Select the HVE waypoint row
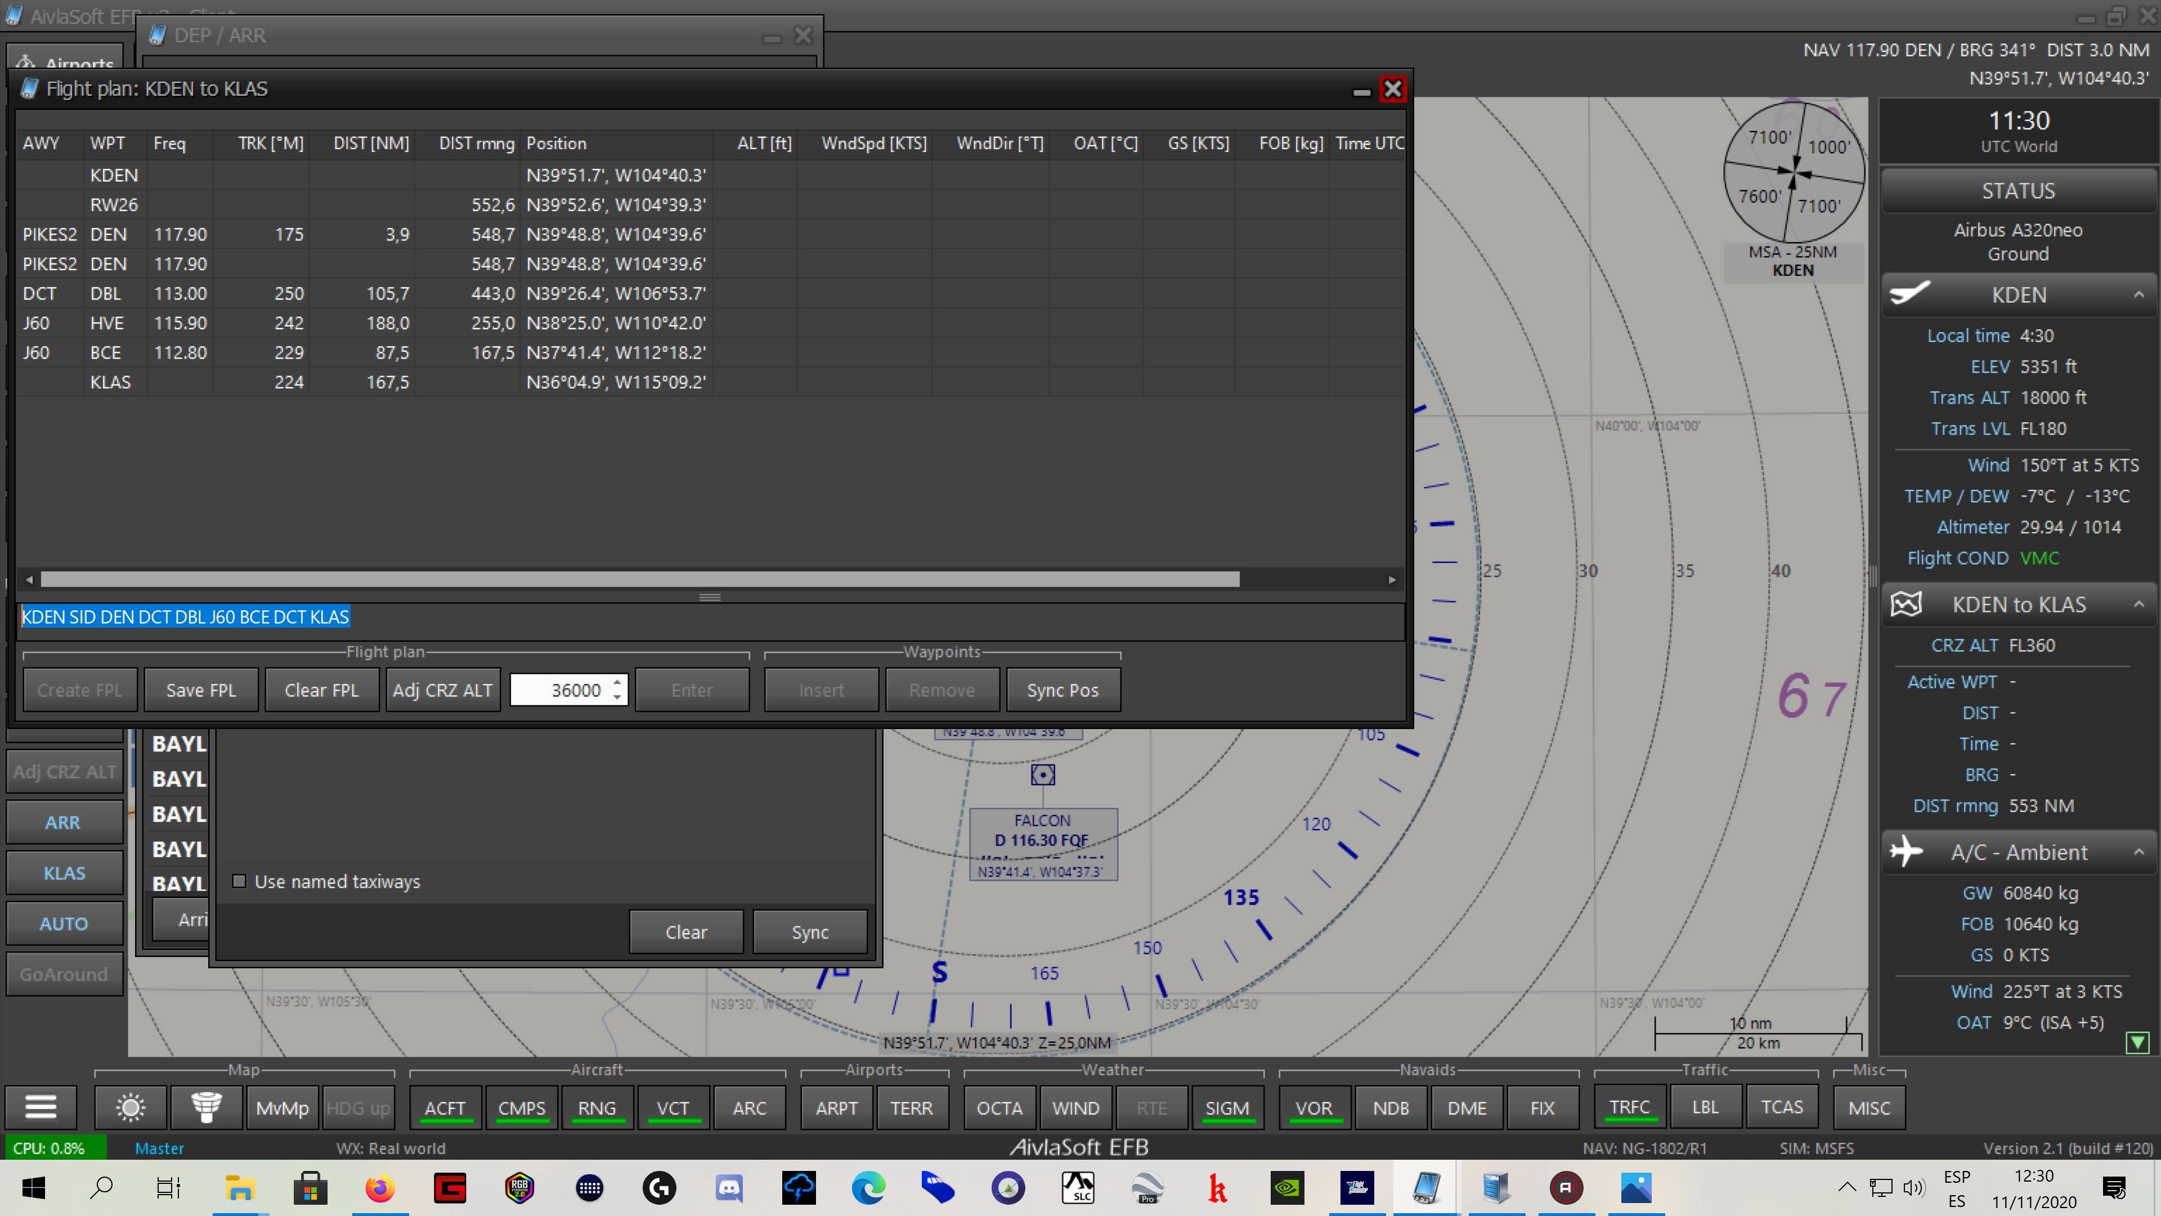 (x=710, y=323)
